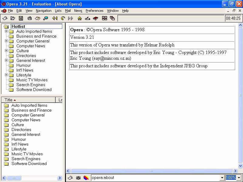Select Computer News in Hotlist tree

click(x=31, y=46)
